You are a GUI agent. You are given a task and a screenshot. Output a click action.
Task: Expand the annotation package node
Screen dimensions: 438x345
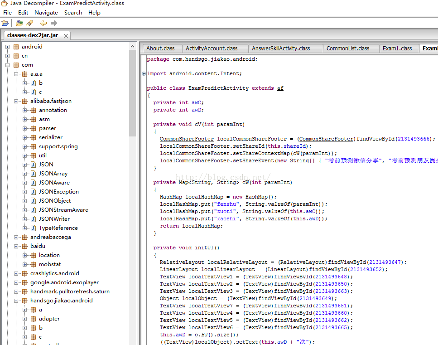coord(24,110)
